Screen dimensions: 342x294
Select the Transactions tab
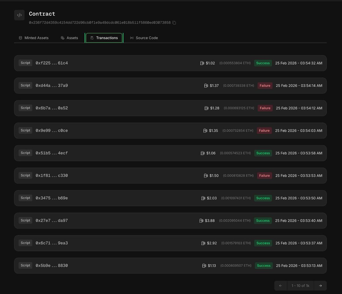(x=104, y=38)
